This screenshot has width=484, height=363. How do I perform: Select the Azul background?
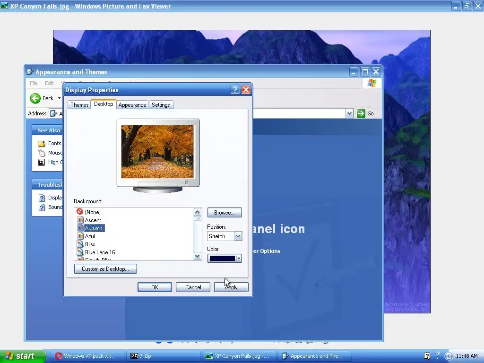89,236
